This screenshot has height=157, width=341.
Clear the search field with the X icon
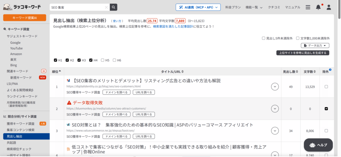106,7
